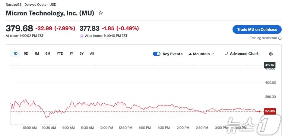Select the 1D time range tab
This screenshot has height=139, width=285.
(15, 53)
